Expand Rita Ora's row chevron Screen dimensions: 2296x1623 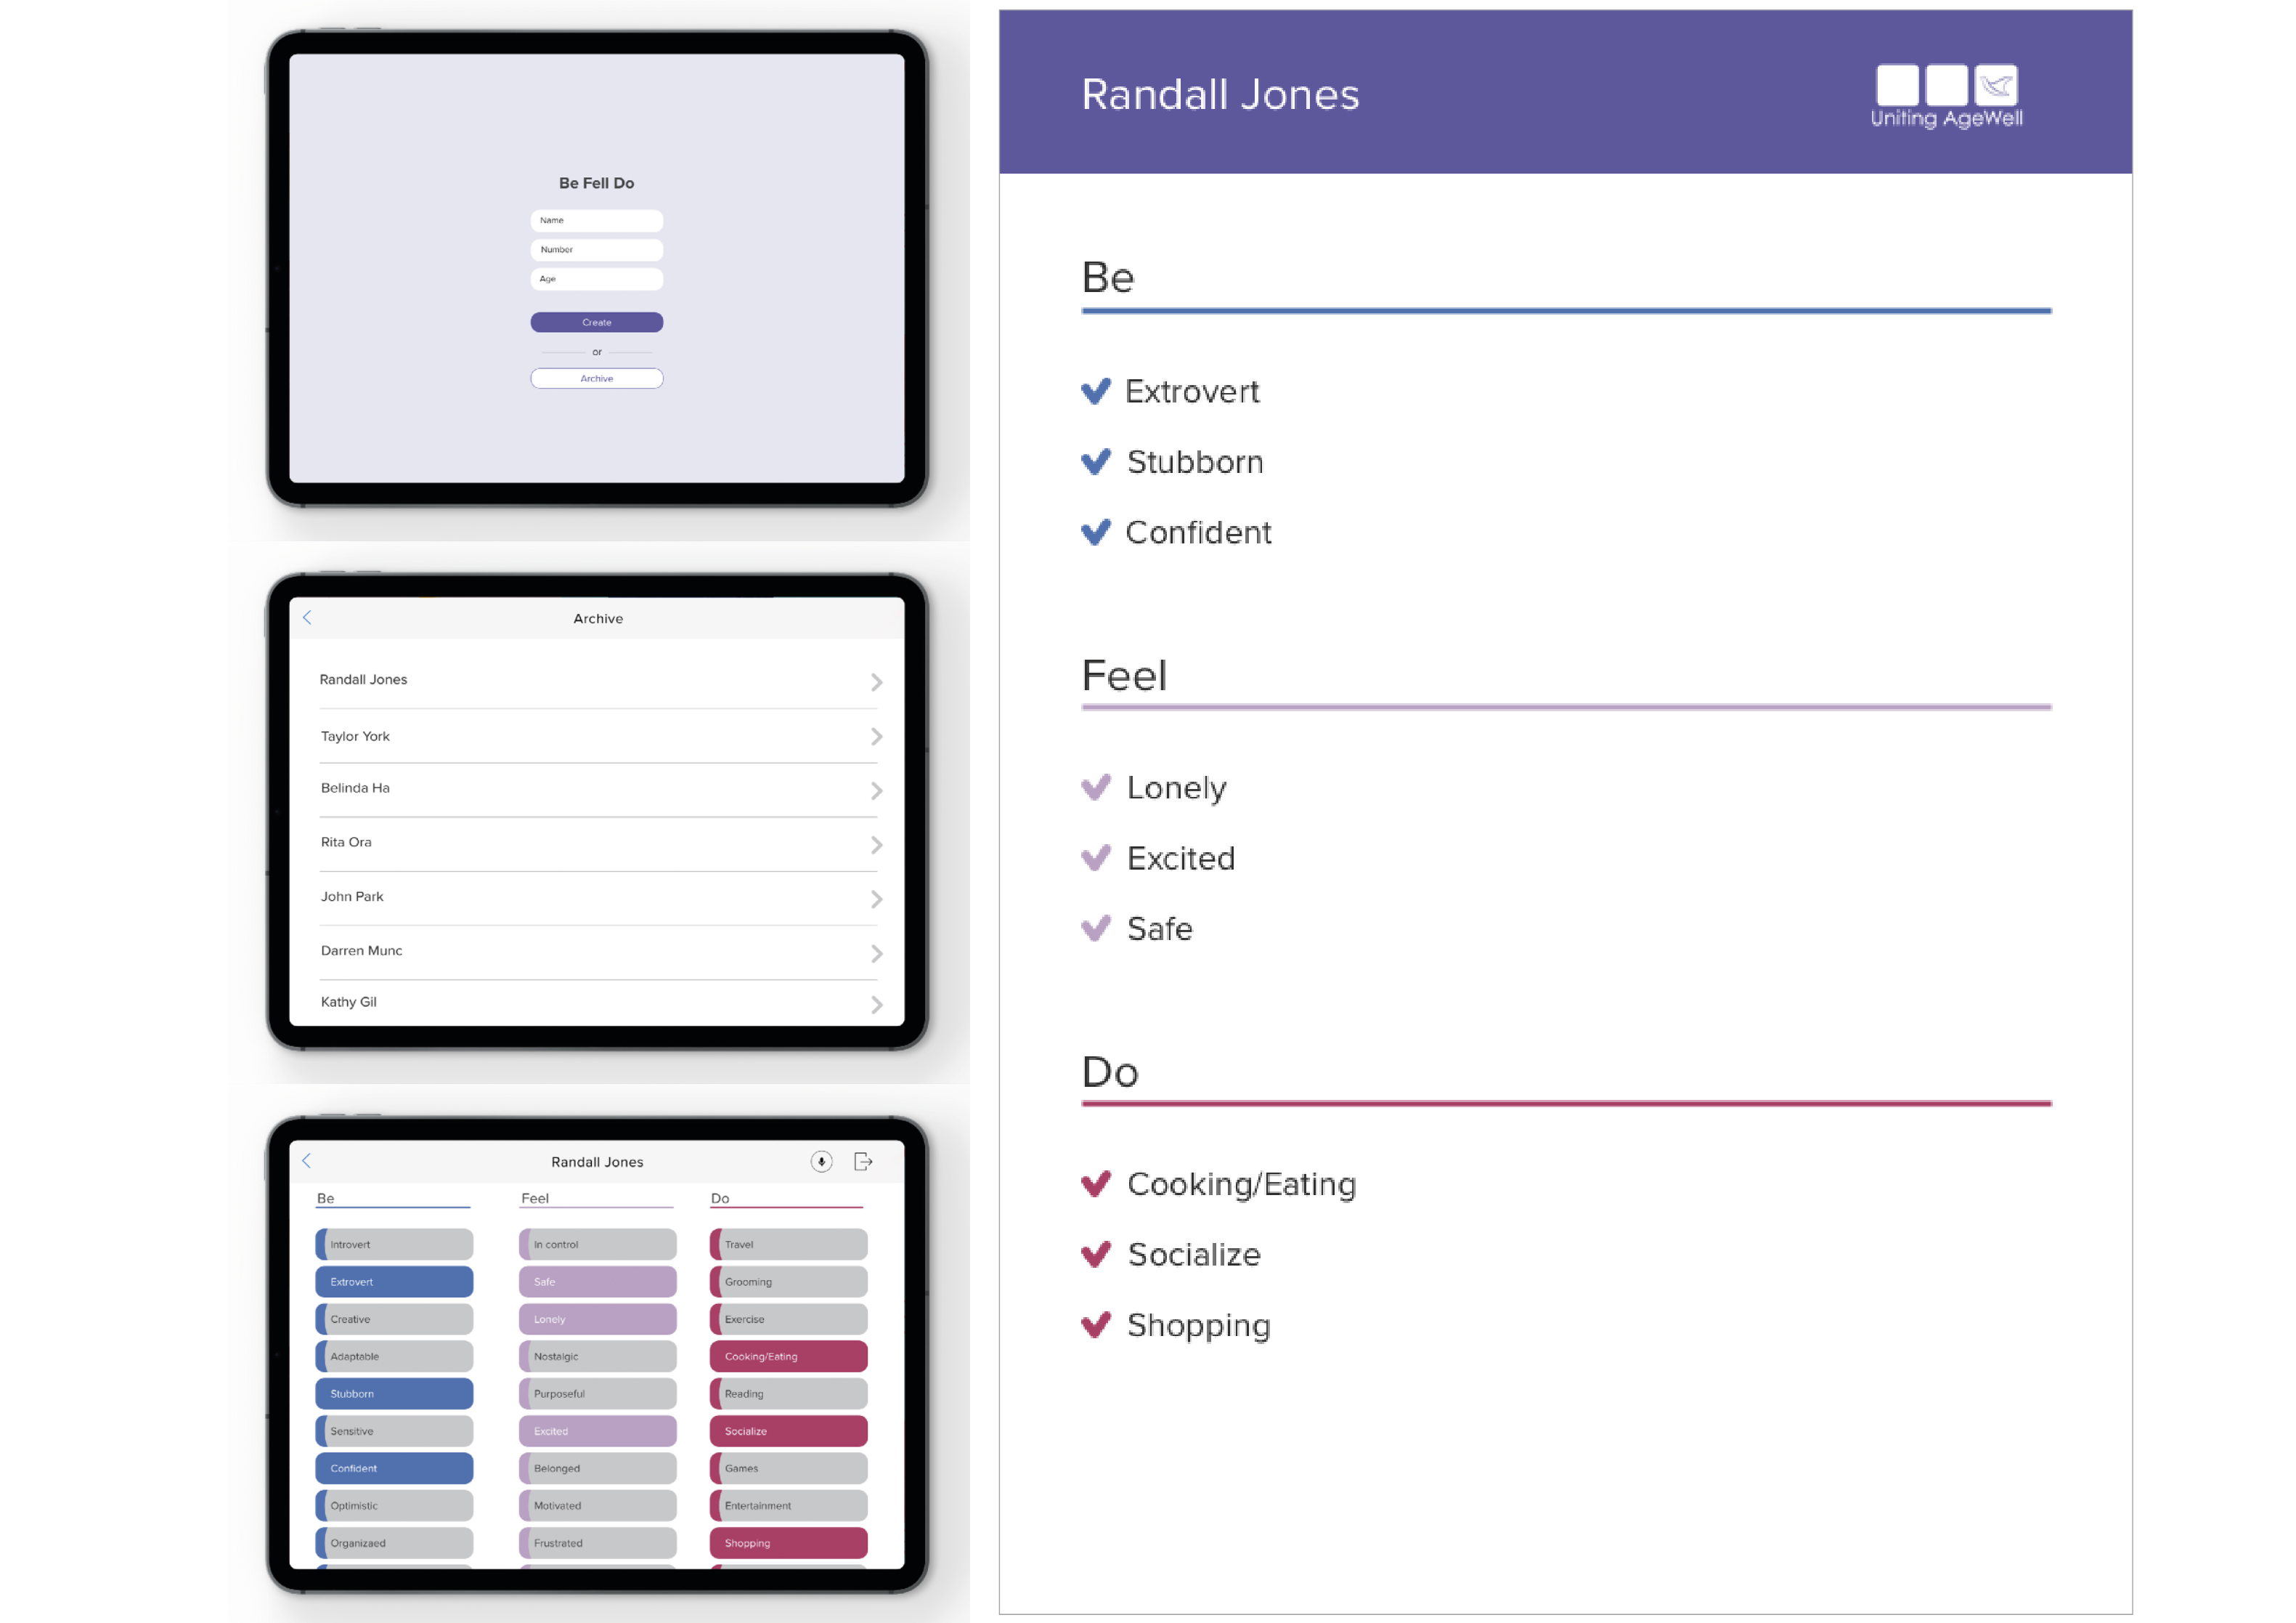(x=876, y=844)
